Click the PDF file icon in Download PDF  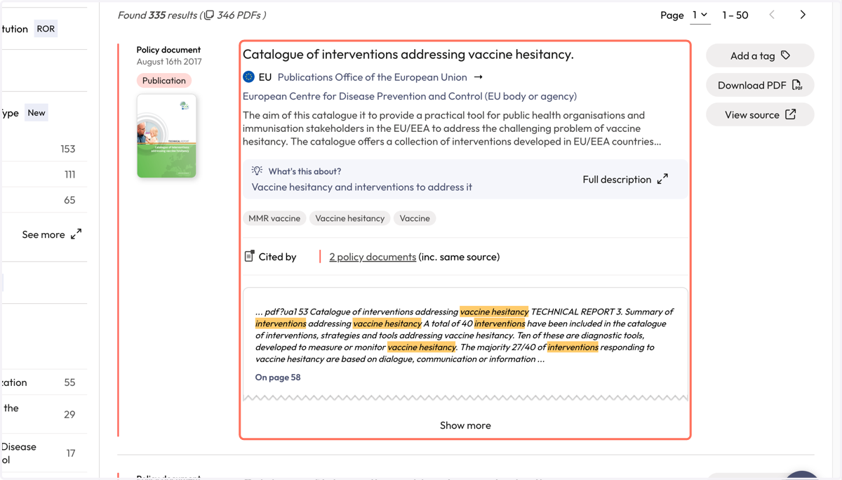point(796,85)
